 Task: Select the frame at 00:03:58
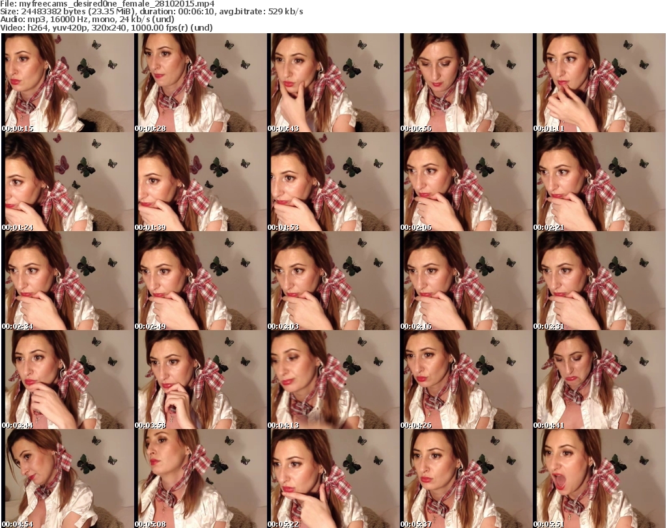click(x=200, y=380)
